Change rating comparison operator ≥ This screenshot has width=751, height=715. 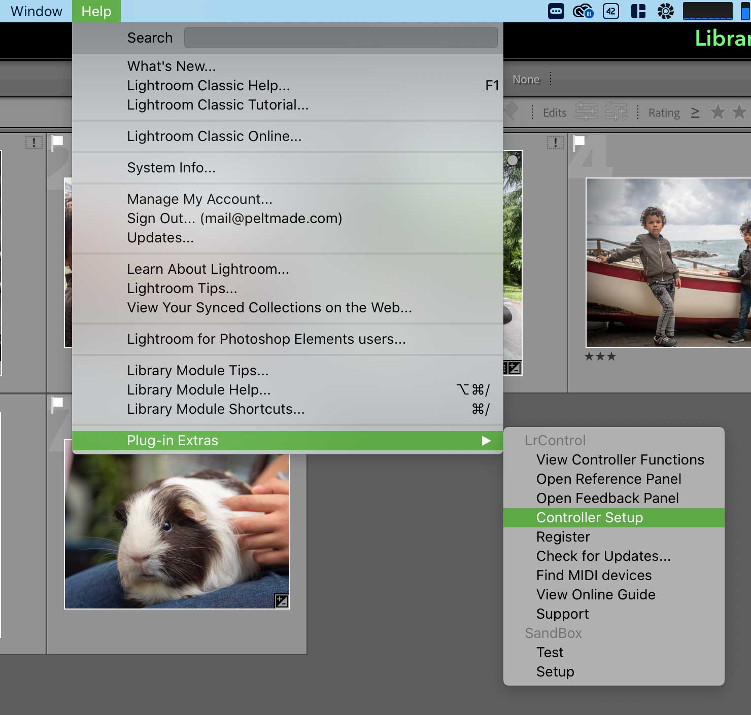click(x=695, y=113)
